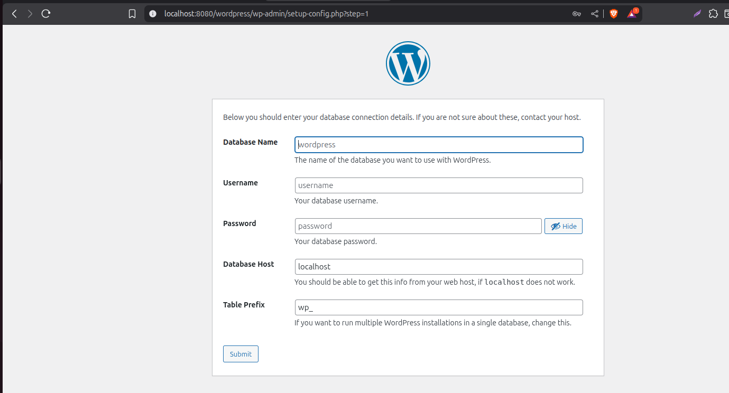Image resolution: width=729 pixels, height=393 pixels.
Task: Focus the Database Name input field
Action: point(439,145)
